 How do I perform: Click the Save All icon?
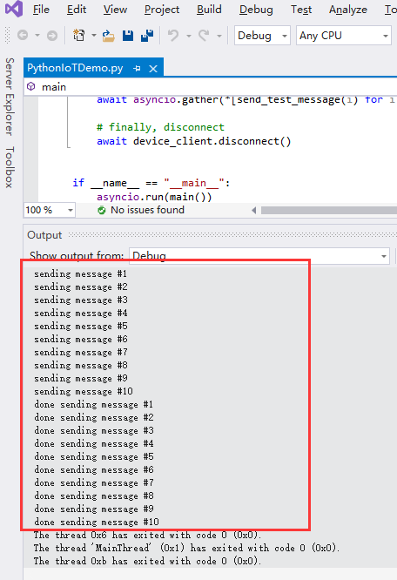click(x=147, y=36)
